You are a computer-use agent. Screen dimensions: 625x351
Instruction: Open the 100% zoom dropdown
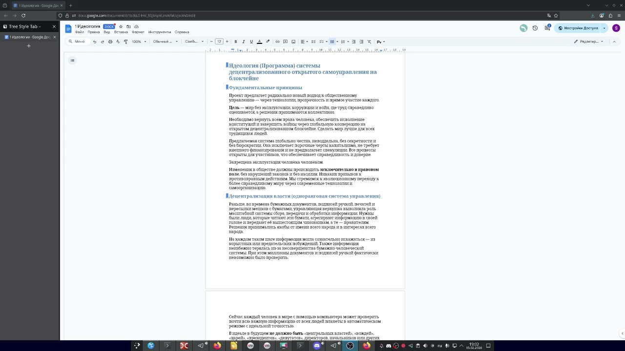[x=139, y=41]
